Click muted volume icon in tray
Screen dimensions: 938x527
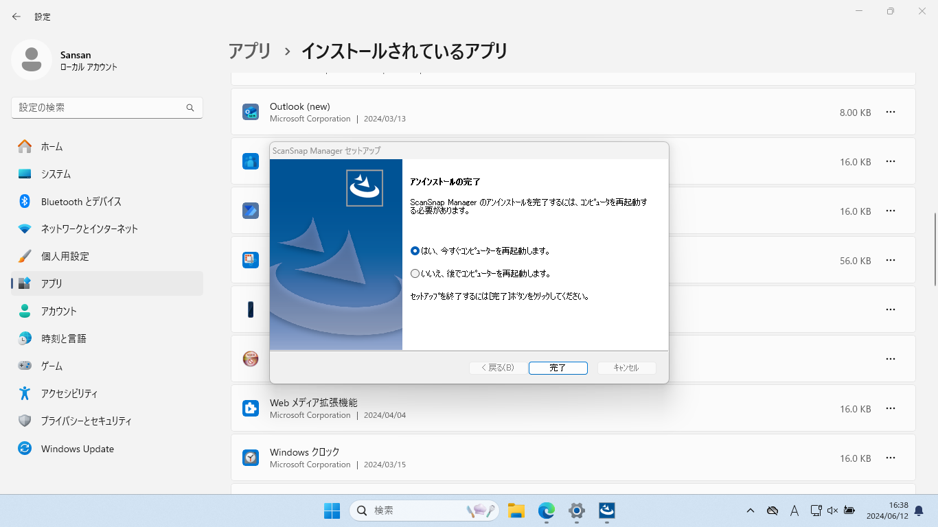tap(832, 511)
